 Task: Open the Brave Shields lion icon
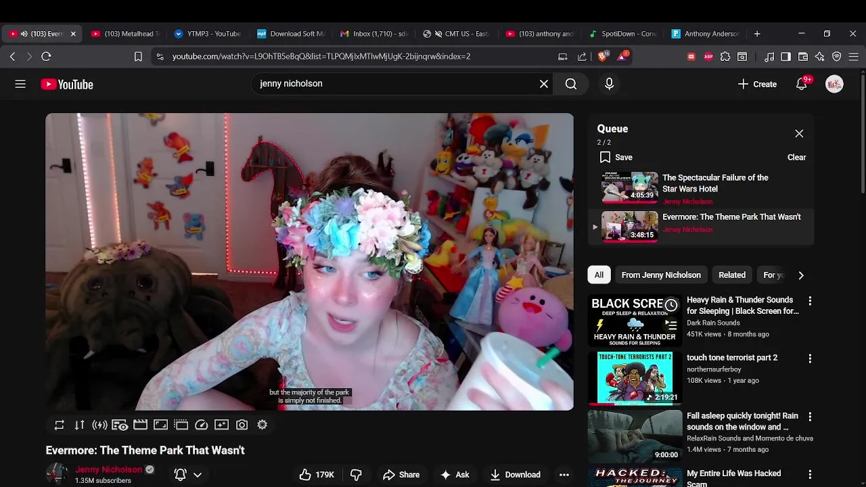(x=602, y=57)
